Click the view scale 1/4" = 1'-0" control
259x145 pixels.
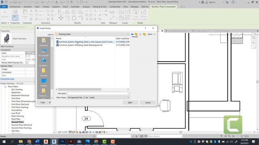point(63,132)
